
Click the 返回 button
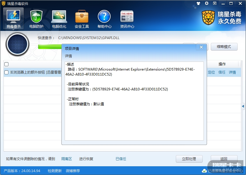(x=224, y=159)
